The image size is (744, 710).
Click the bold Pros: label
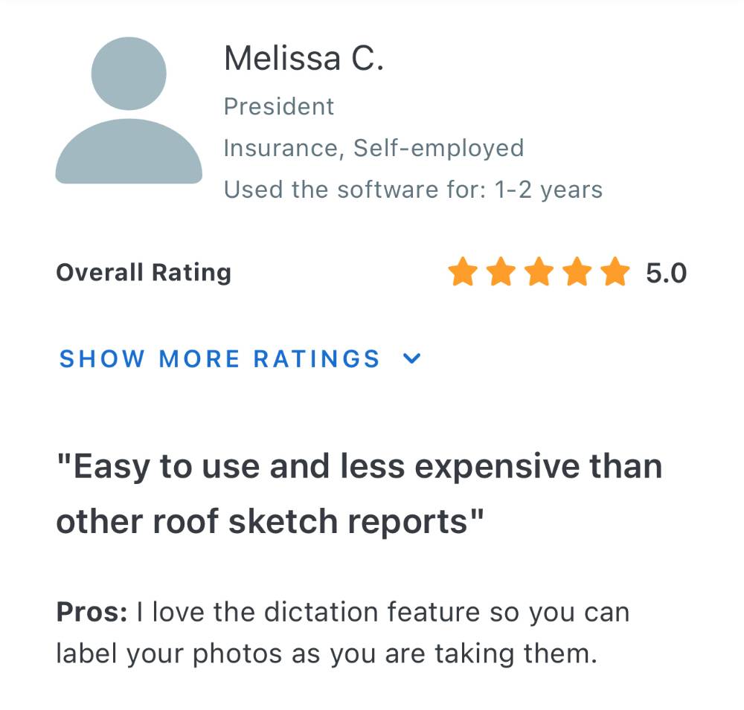tap(92, 612)
